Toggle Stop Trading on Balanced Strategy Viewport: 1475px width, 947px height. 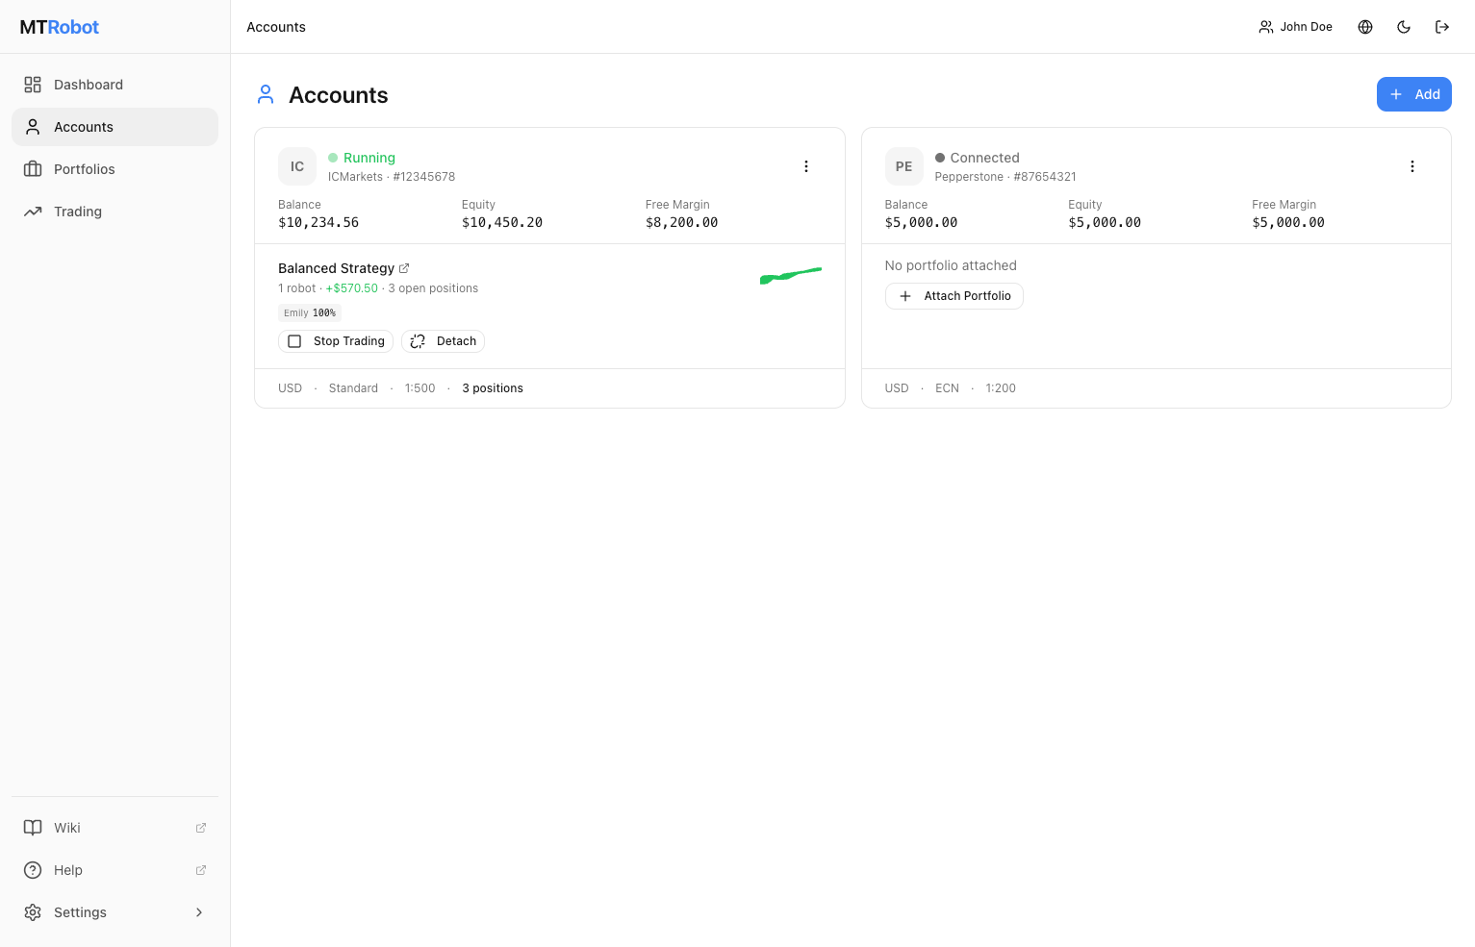(x=335, y=340)
